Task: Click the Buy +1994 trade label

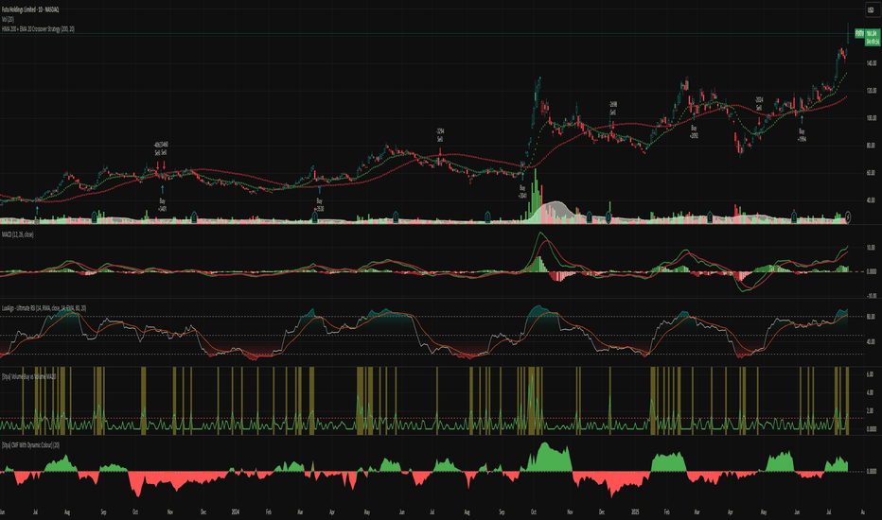Action: pyautogui.click(x=802, y=134)
